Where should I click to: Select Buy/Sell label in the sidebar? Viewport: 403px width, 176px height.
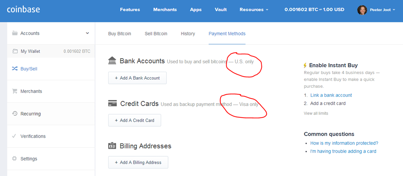[x=29, y=69]
